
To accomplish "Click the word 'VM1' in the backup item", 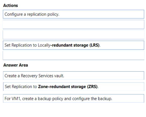I will coord(16,99).
